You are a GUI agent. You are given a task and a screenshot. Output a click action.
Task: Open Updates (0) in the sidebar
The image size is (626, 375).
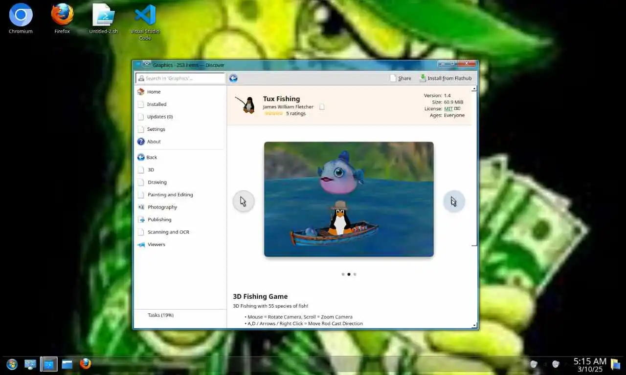pos(179,117)
